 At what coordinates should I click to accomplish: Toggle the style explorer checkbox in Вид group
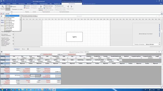11,9
